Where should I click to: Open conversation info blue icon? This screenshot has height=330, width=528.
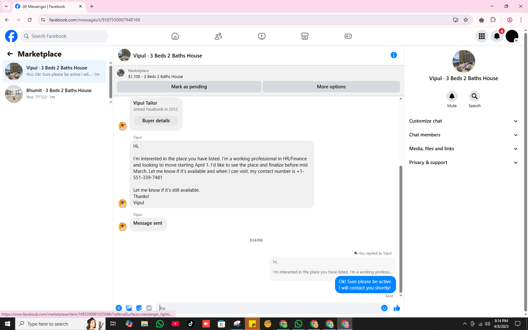[394, 55]
